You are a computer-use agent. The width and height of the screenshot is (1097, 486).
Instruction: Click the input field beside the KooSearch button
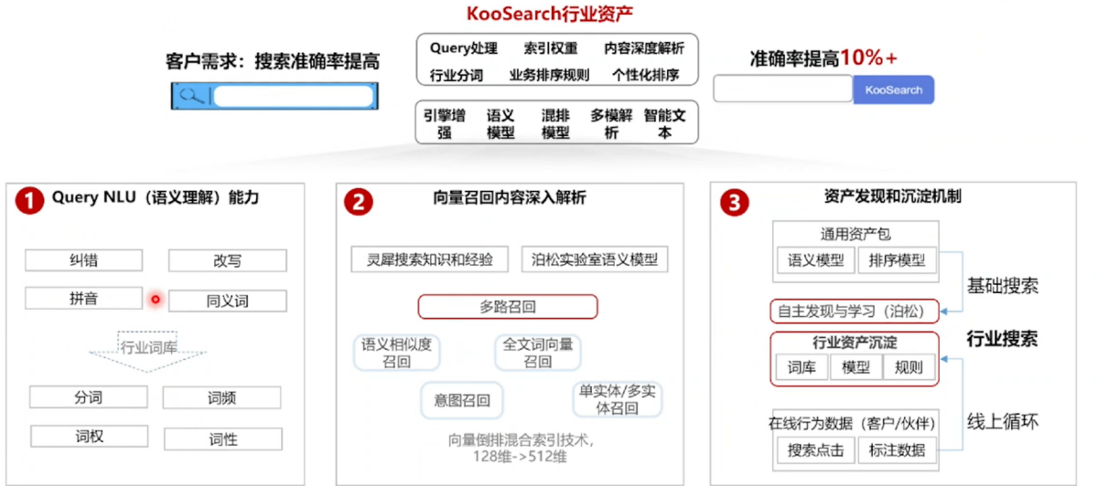[783, 89]
